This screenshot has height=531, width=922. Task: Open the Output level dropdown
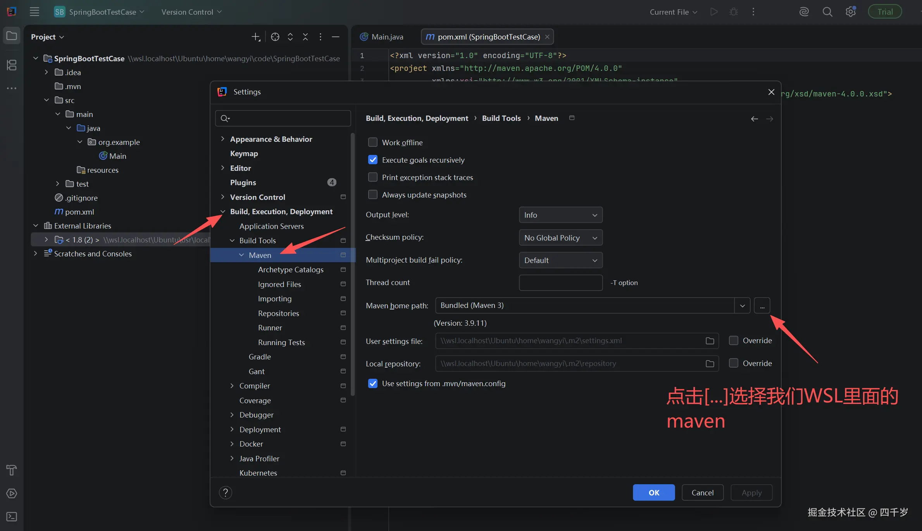[560, 215]
